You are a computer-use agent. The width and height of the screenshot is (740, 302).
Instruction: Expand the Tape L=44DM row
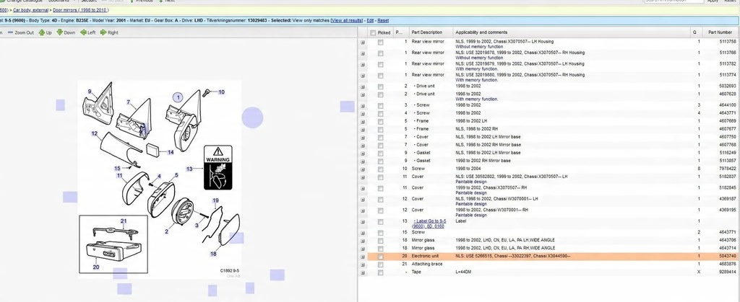(x=363, y=272)
